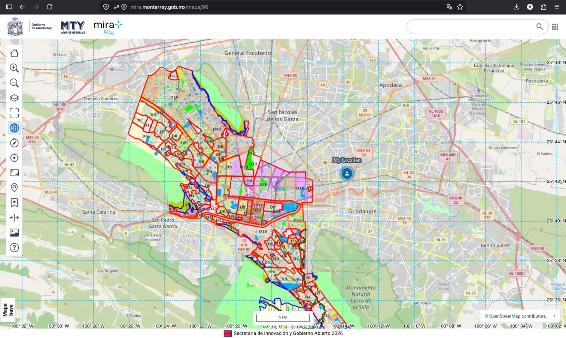Open the apps grid menu
This screenshot has width=566, height=338.
[555, 27]
